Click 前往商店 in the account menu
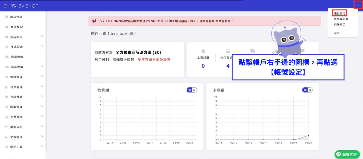363x159 pixels. coord(340,24)
